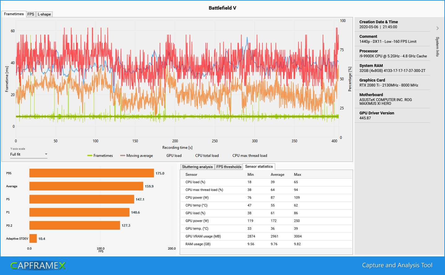Toggle the Moving average legend entry

137,156
